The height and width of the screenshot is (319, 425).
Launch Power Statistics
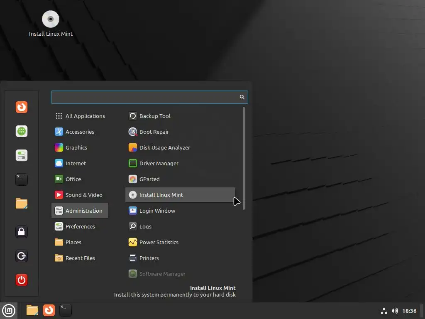[180, 242]
